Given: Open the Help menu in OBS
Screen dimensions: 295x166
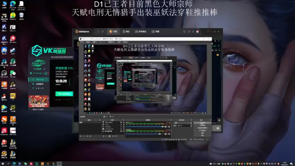Looking at the screenshot, I should click(125, 42).
